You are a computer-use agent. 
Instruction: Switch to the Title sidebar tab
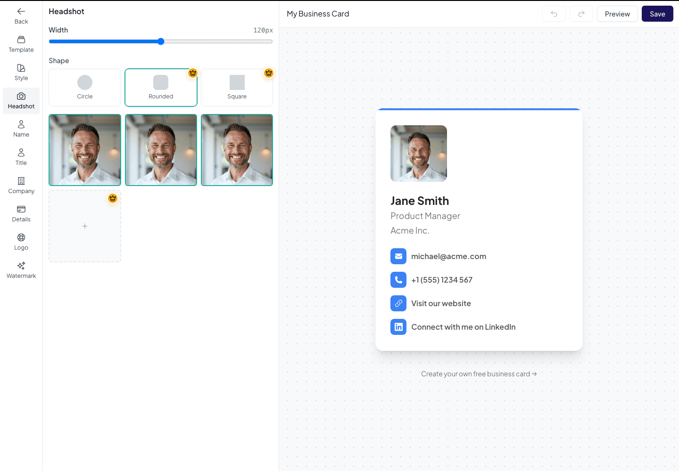coord(21,157)
